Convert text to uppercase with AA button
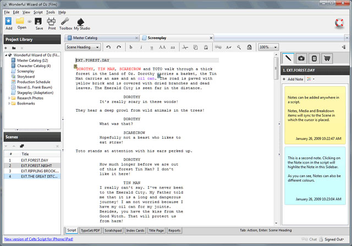352x246 pixels. (x=162, y=47)
